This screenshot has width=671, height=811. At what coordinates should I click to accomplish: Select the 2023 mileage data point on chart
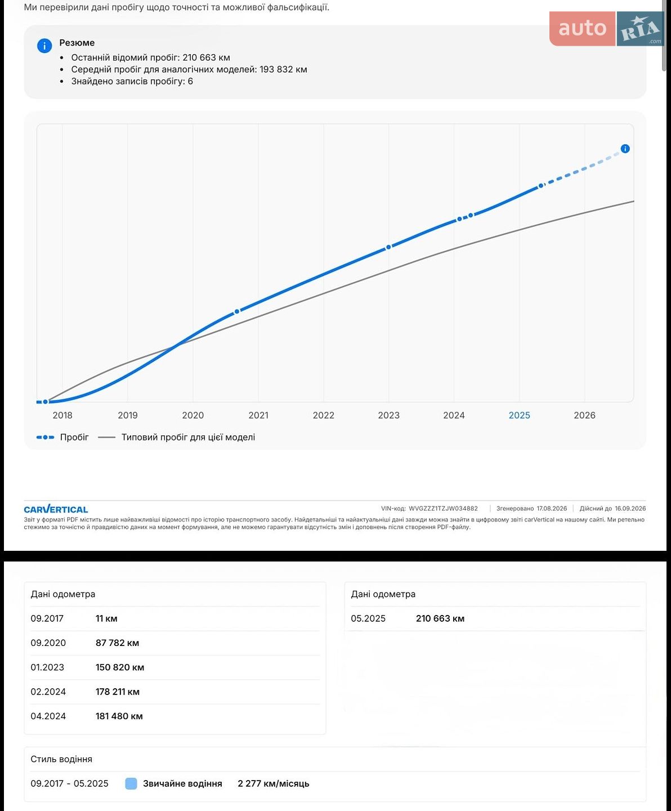[x=388, y=247]
